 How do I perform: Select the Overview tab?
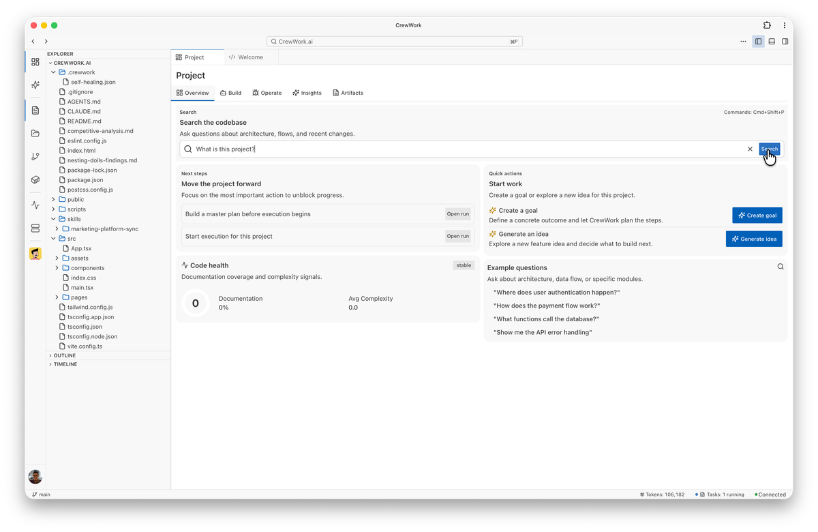[x=193, y=93]
